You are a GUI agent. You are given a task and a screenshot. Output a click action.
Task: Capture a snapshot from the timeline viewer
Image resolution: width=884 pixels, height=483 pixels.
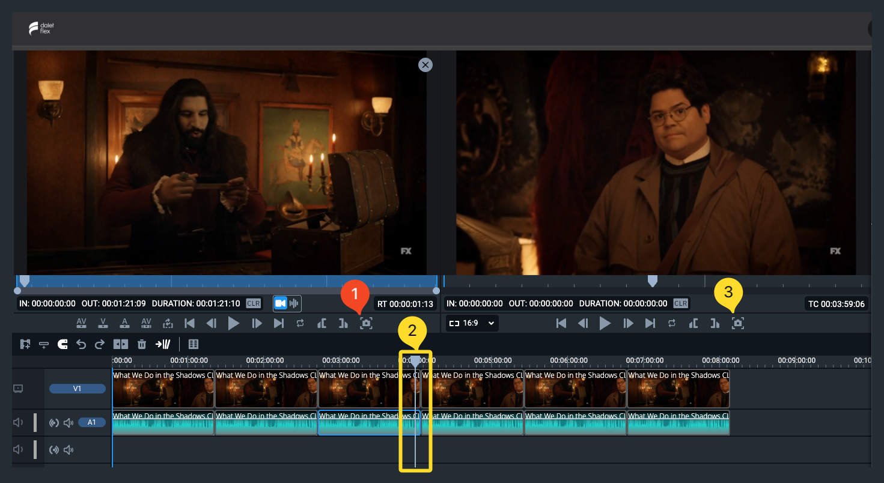738,323
